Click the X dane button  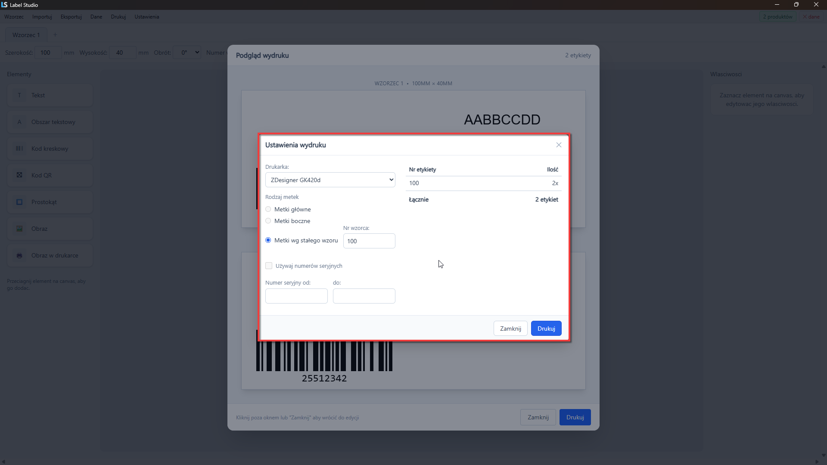[811, 17]
